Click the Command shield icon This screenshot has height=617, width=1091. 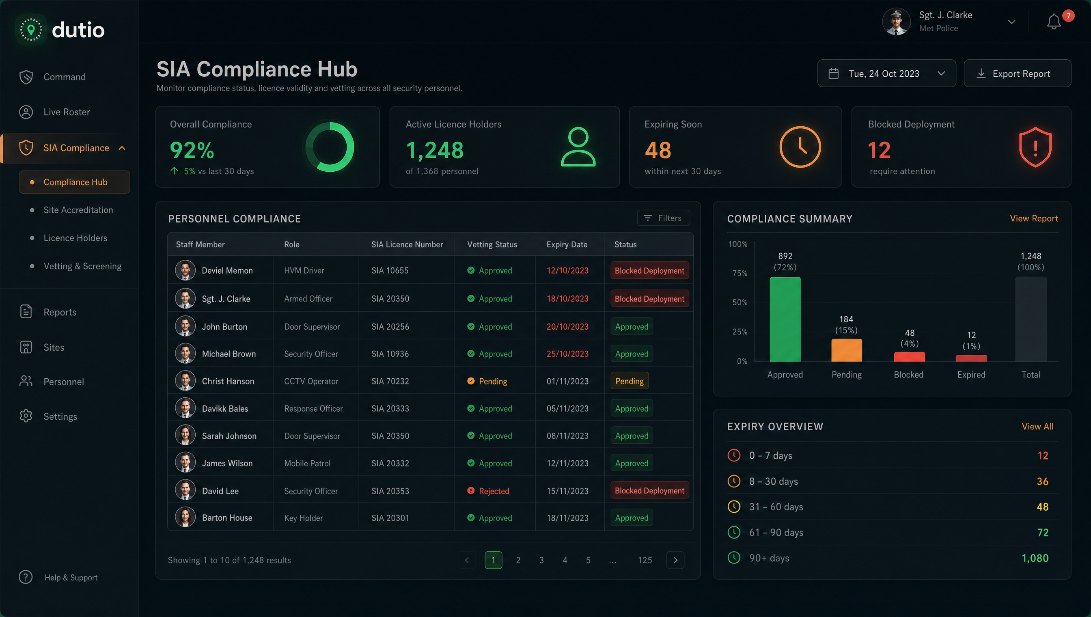click(x=26, y=77)
